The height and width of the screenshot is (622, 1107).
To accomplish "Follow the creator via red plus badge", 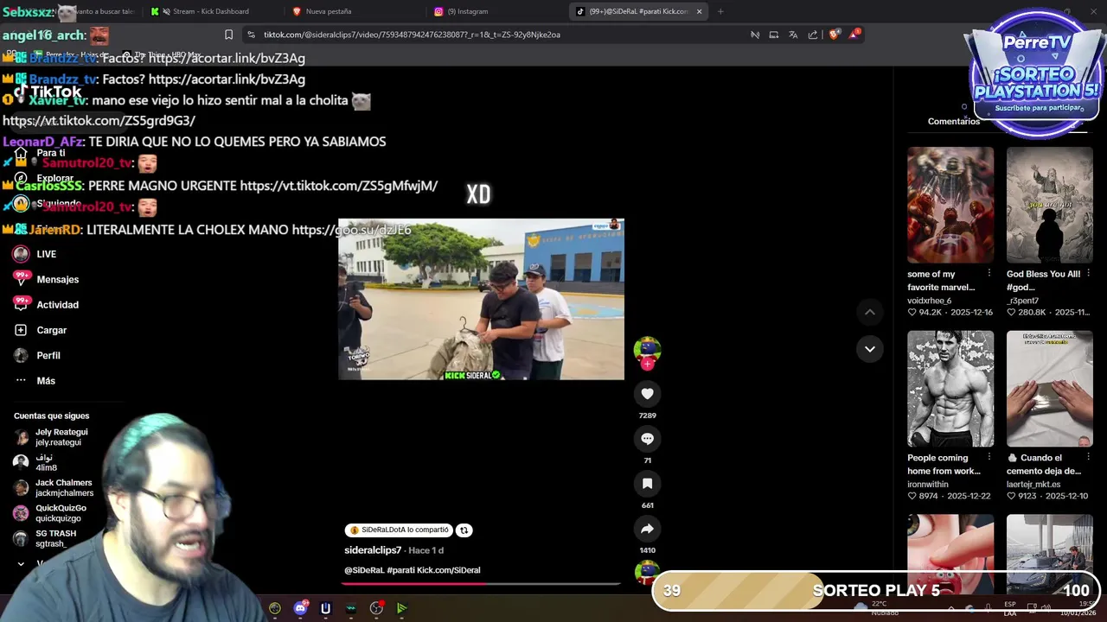I will tap(647, 365).
